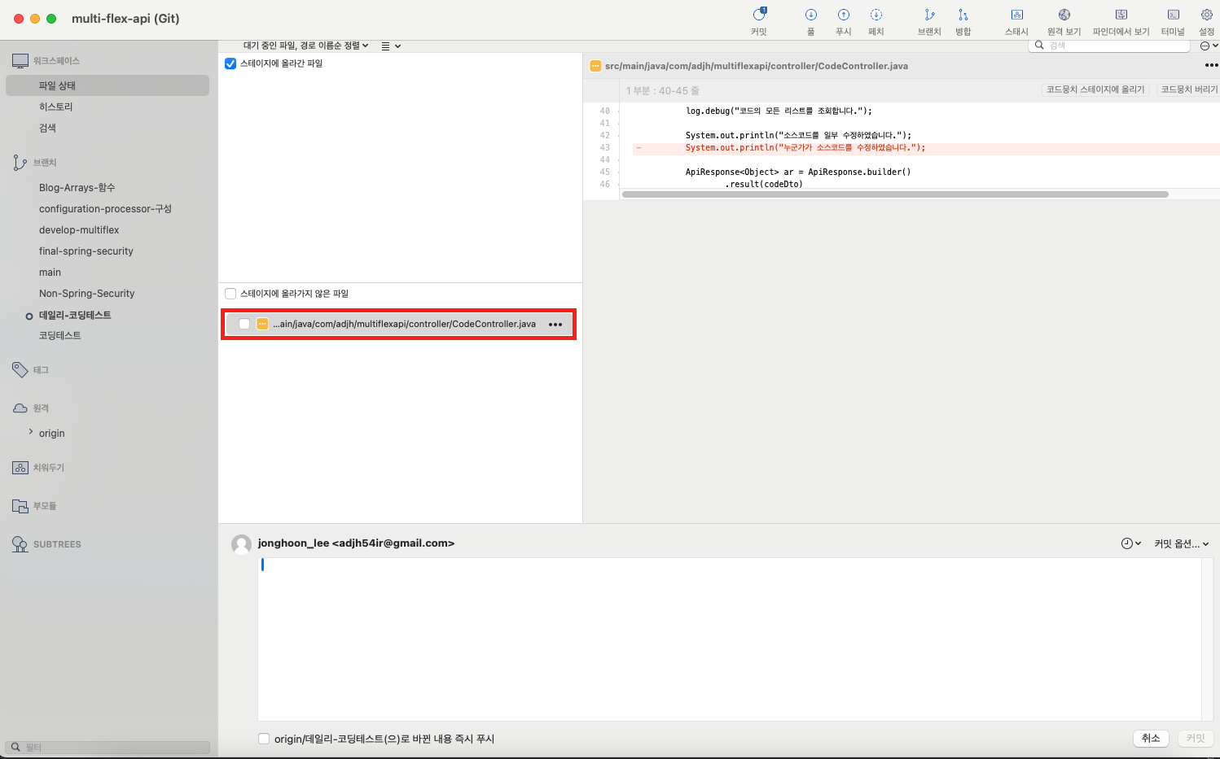Click the magnifier icon in the 필터 field

(x=15, y=747)
